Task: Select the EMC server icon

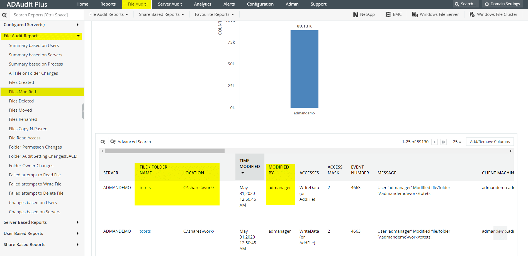Action: pos(388,14)
